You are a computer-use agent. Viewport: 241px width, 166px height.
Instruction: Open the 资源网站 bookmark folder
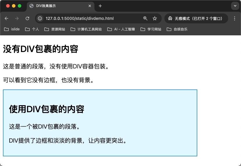click(x=55, y=29)
